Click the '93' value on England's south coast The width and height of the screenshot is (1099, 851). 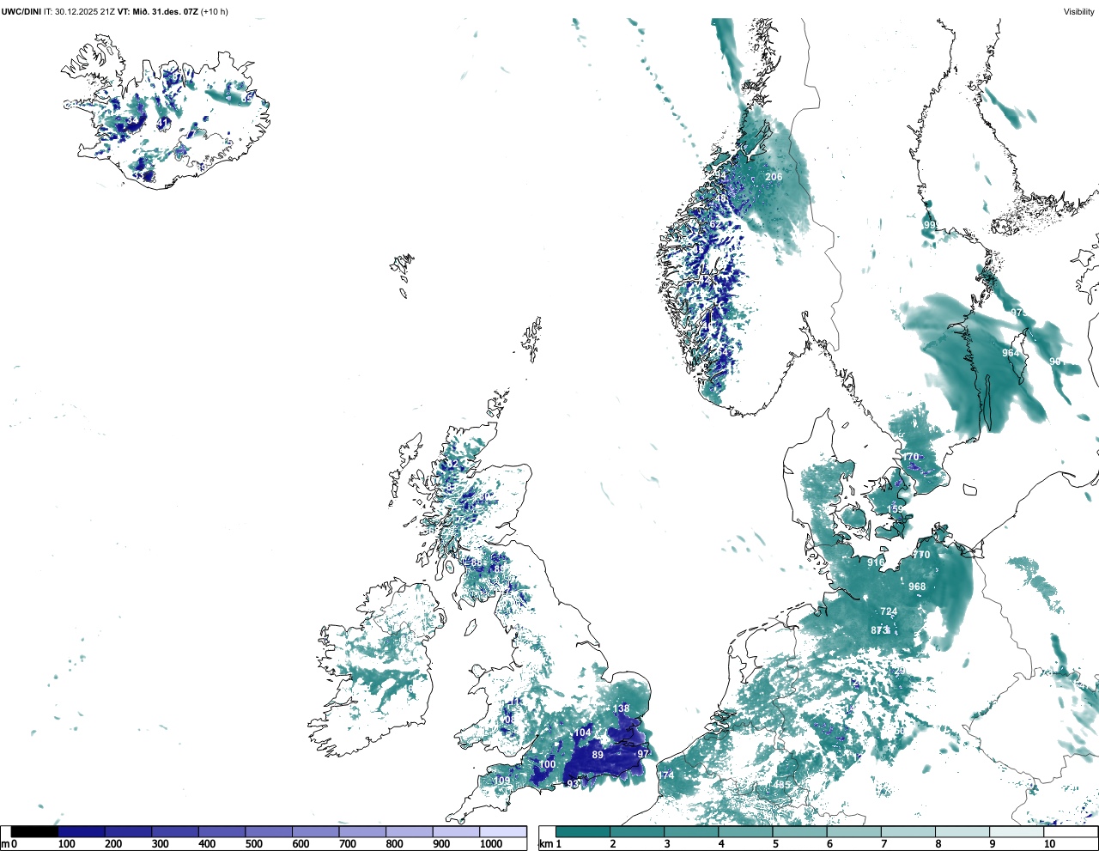coord(573,784)
